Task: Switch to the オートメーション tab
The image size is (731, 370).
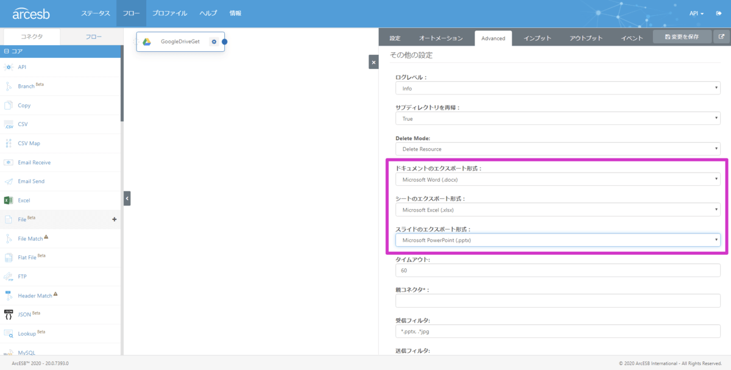Action: (x=441, y=38)
